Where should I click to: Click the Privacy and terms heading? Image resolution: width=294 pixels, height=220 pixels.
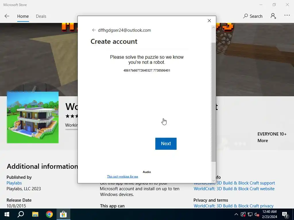[211, 200]
